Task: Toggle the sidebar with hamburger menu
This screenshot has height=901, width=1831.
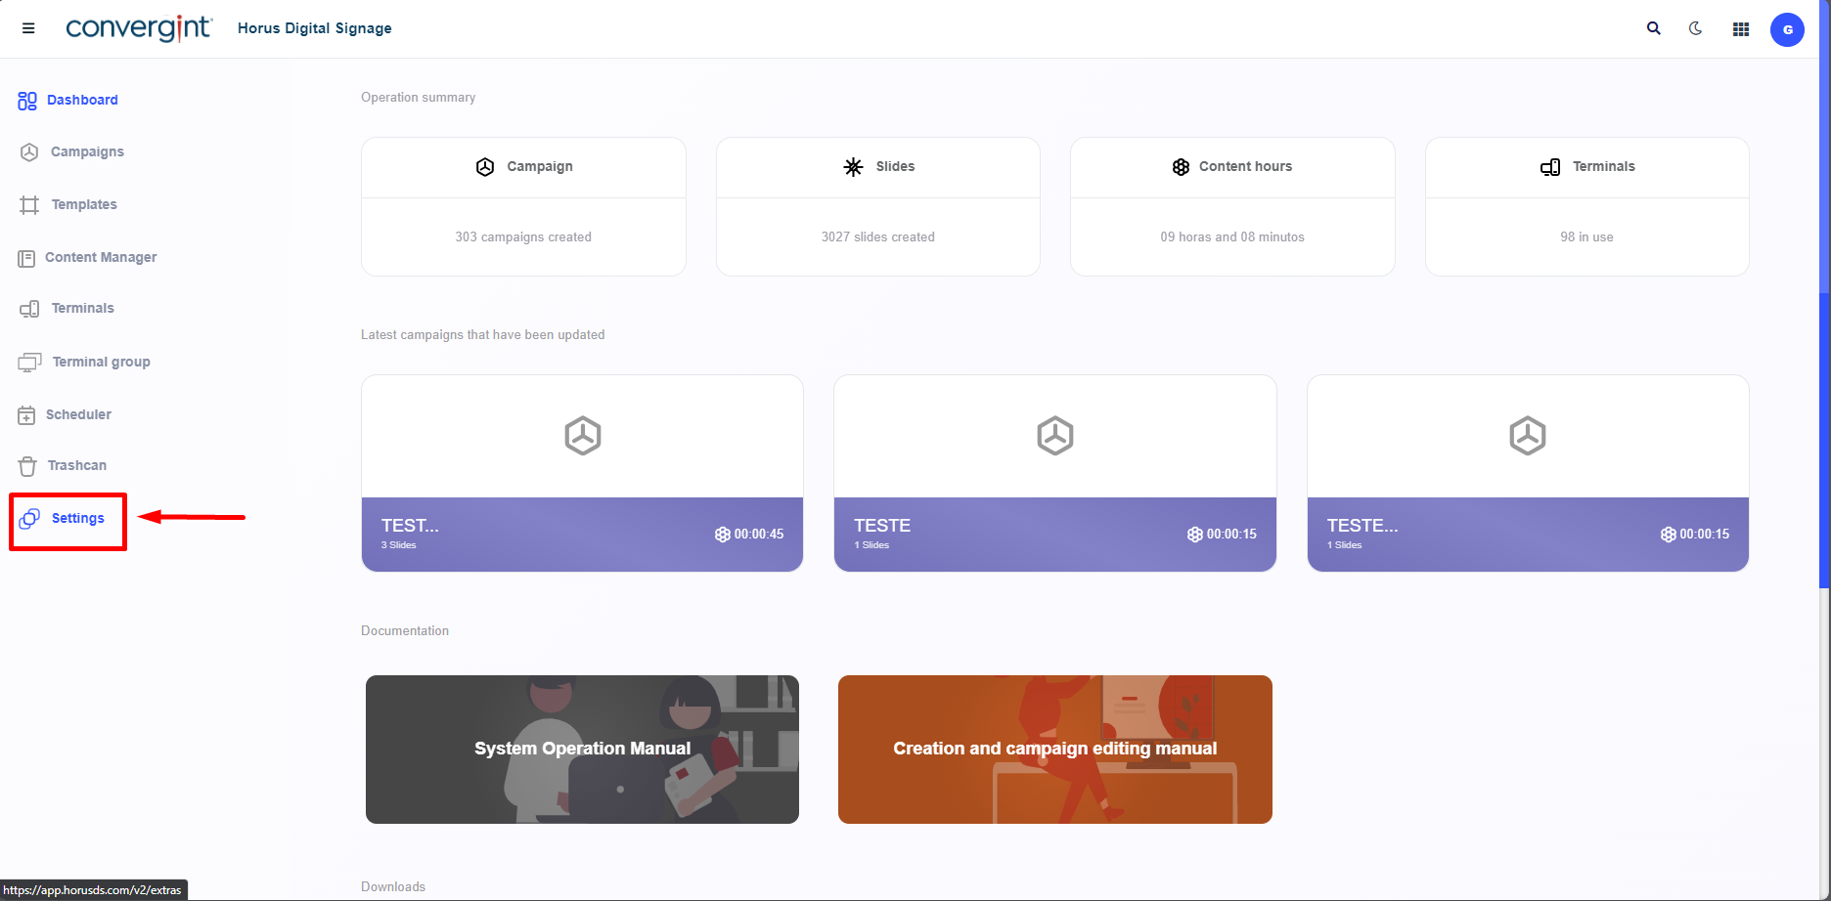Action: tap(28, 28)
